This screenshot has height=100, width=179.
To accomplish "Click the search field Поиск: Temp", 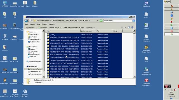I will click(118, 21).
